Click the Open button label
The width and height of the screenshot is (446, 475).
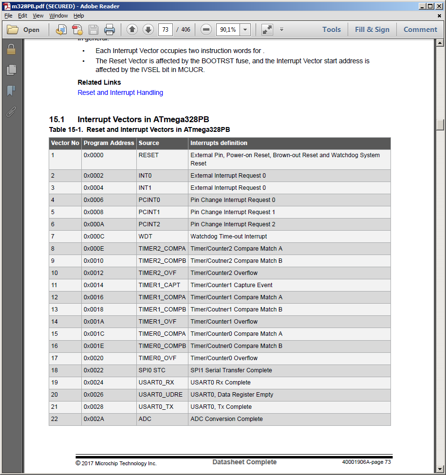[31, 30]
